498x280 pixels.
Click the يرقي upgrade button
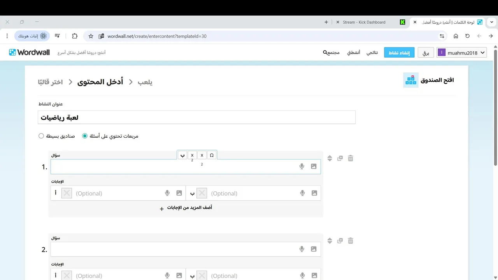[426, 52]
